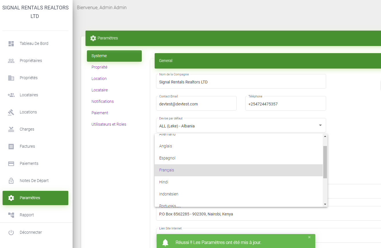Open the Tableau De Bord dashboard icon
Screen dimensions: 381x248
click(x=11, y=43)
